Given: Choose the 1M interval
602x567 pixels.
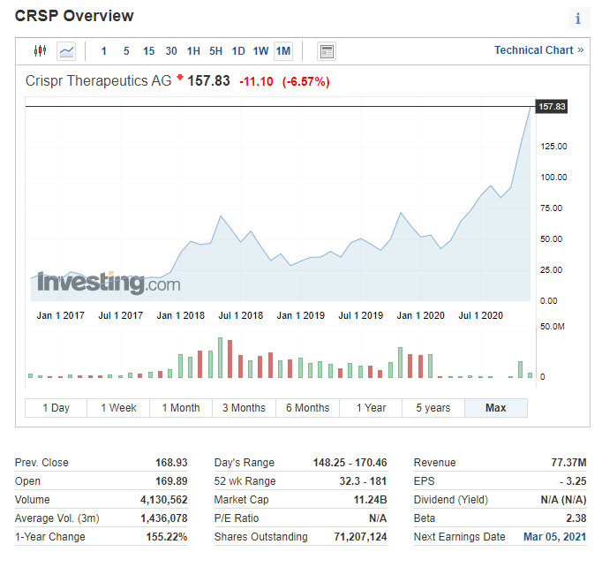Looking at the screenshot, I should click(x=283, y=51).
